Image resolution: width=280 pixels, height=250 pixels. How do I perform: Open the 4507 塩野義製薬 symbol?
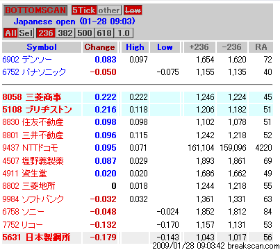tap(33, 160)
